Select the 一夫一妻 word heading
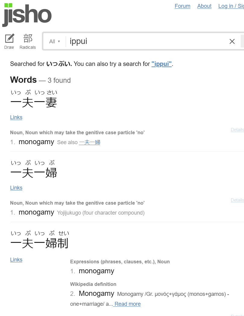 pos(34,102)
